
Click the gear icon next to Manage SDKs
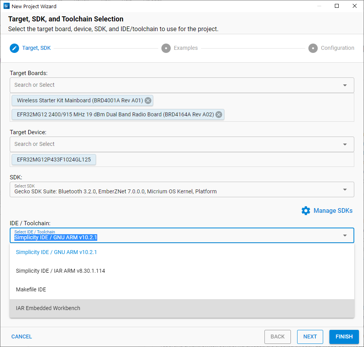click(x=306, y=210)
